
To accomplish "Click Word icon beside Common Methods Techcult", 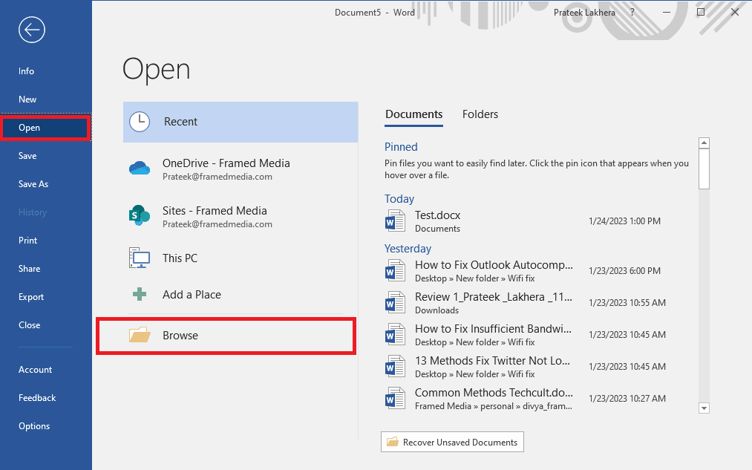I will [395, 398].
